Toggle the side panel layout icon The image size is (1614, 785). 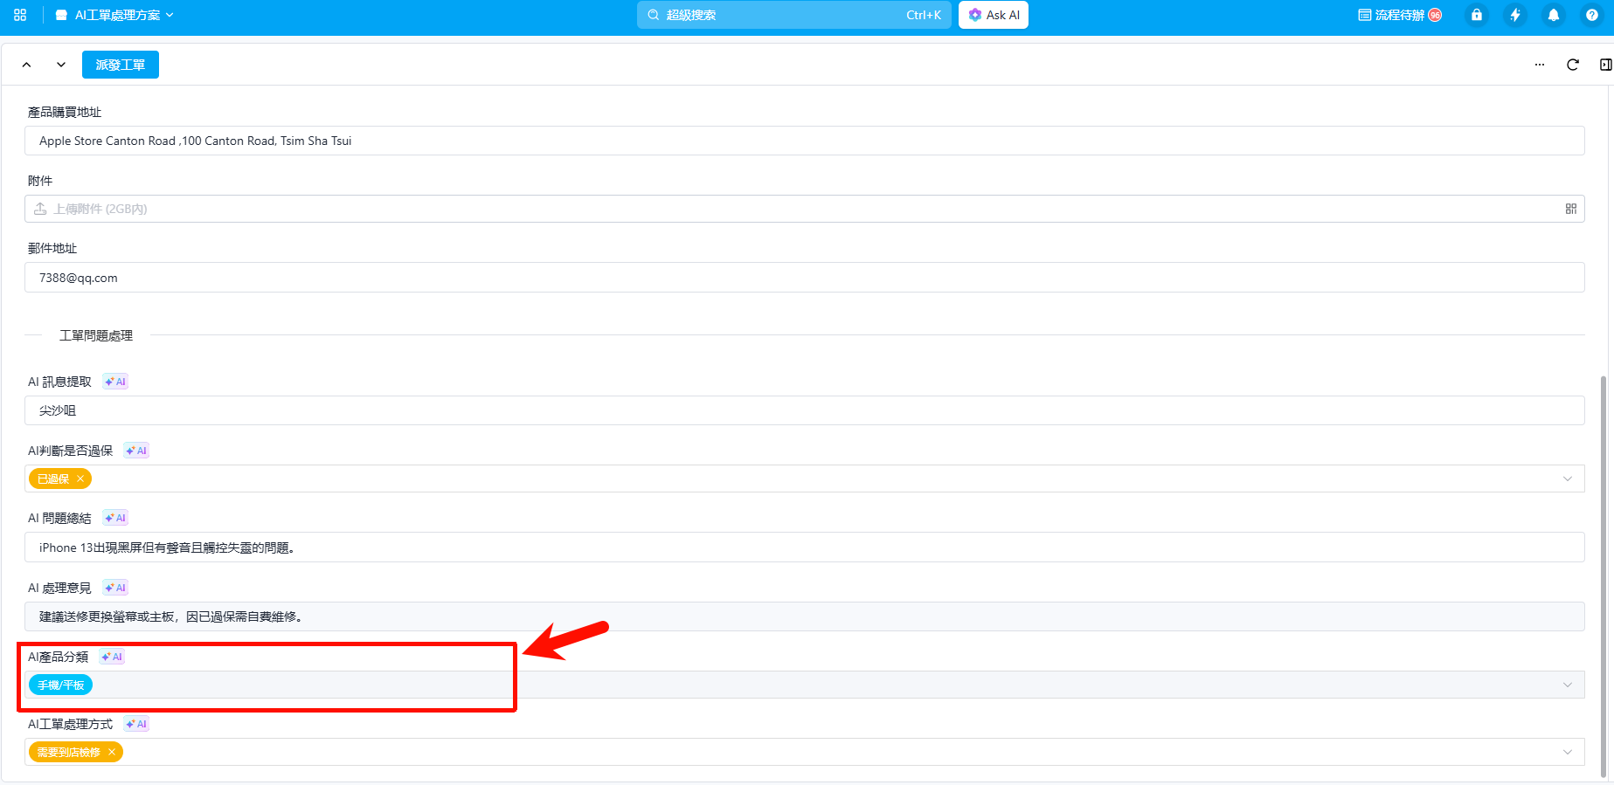coord(1605,65)
